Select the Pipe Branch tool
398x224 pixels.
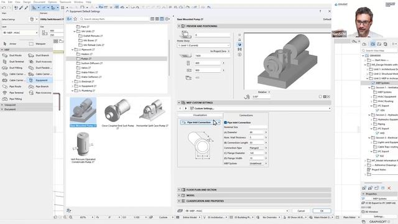(39, 86)
